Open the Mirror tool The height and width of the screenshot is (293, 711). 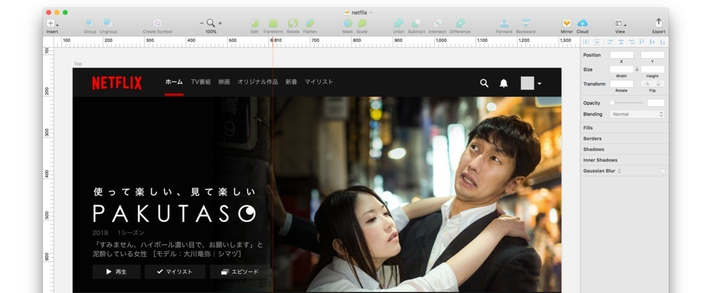(567, 23)
